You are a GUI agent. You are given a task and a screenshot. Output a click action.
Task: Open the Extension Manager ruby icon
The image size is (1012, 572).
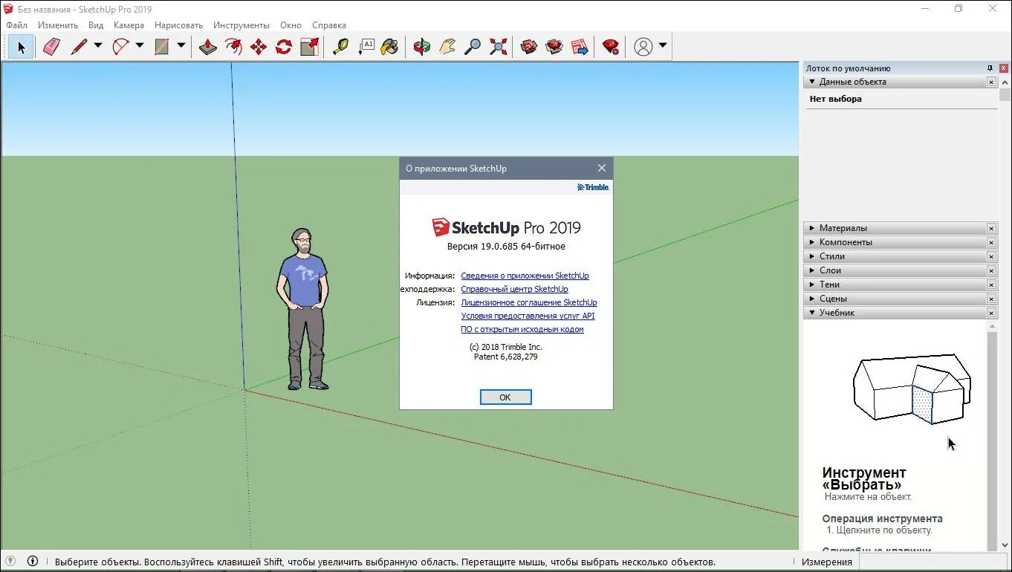click(x=611, y=47)
